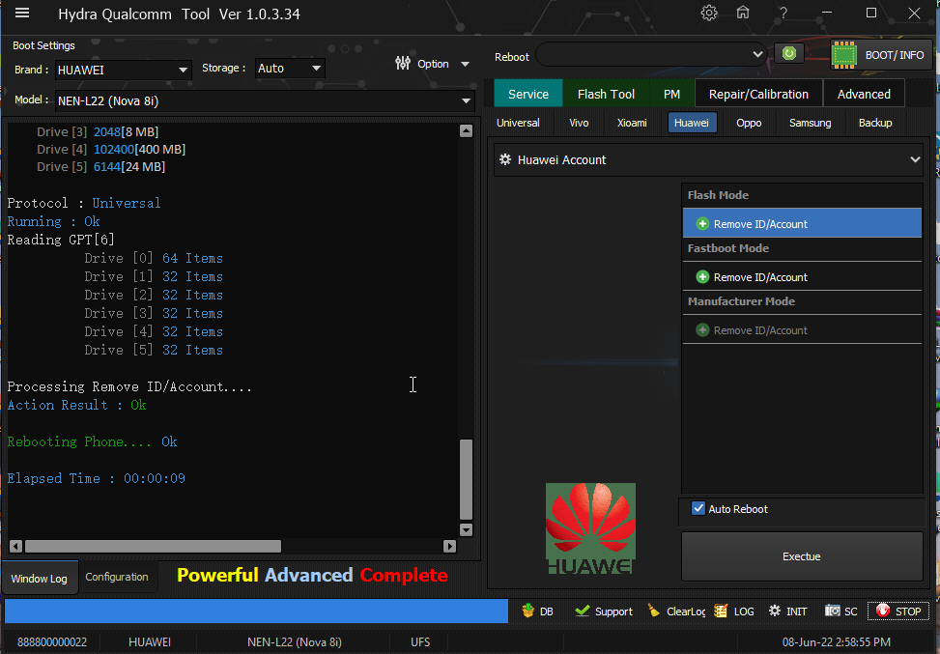Open the PM tab
Screen dimensions: 940x654
pos(671,94)
